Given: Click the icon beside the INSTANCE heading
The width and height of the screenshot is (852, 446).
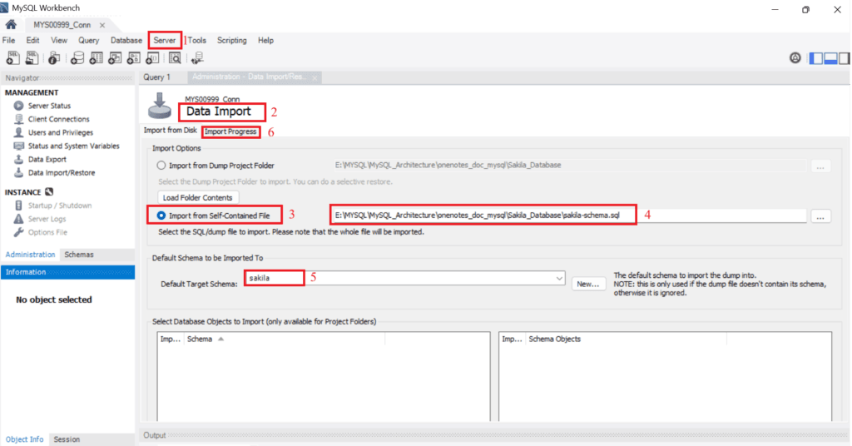Looking at the screenshot, I should [49, 191].
